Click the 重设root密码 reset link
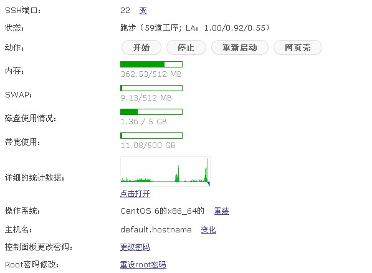 [143, 264]
